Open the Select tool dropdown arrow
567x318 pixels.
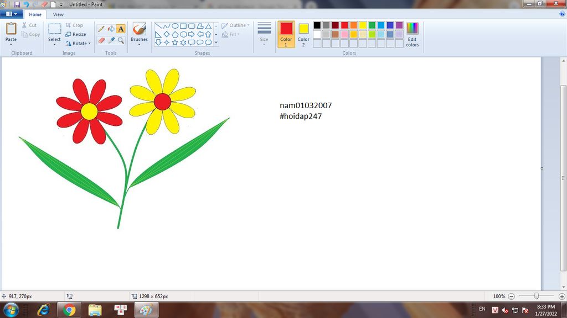pyautogui.click(x=54, y=44)
